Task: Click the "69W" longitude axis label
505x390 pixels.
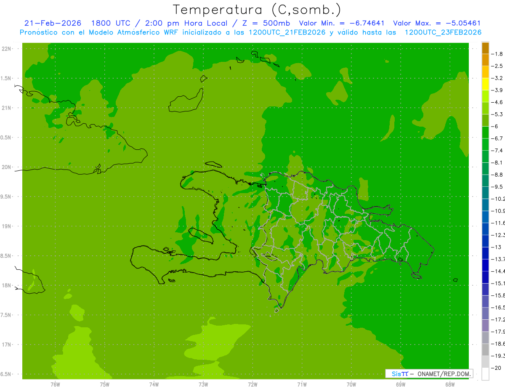Action: 401,384
